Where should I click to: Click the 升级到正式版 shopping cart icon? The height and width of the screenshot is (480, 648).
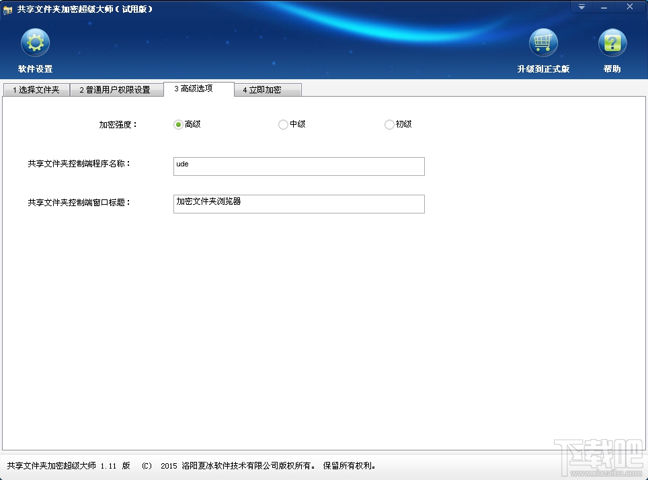pyautogui.click(x=543, y=42)
